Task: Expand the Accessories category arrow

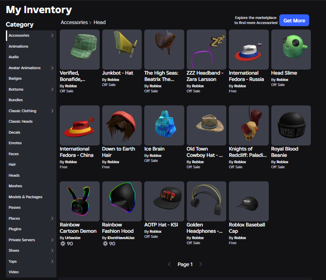Action: pos(52,35)
